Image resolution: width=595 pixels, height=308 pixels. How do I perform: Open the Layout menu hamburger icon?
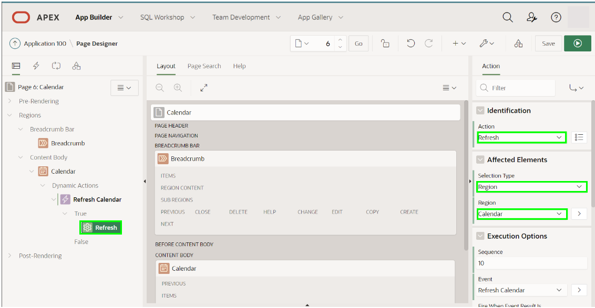(449, 88)
